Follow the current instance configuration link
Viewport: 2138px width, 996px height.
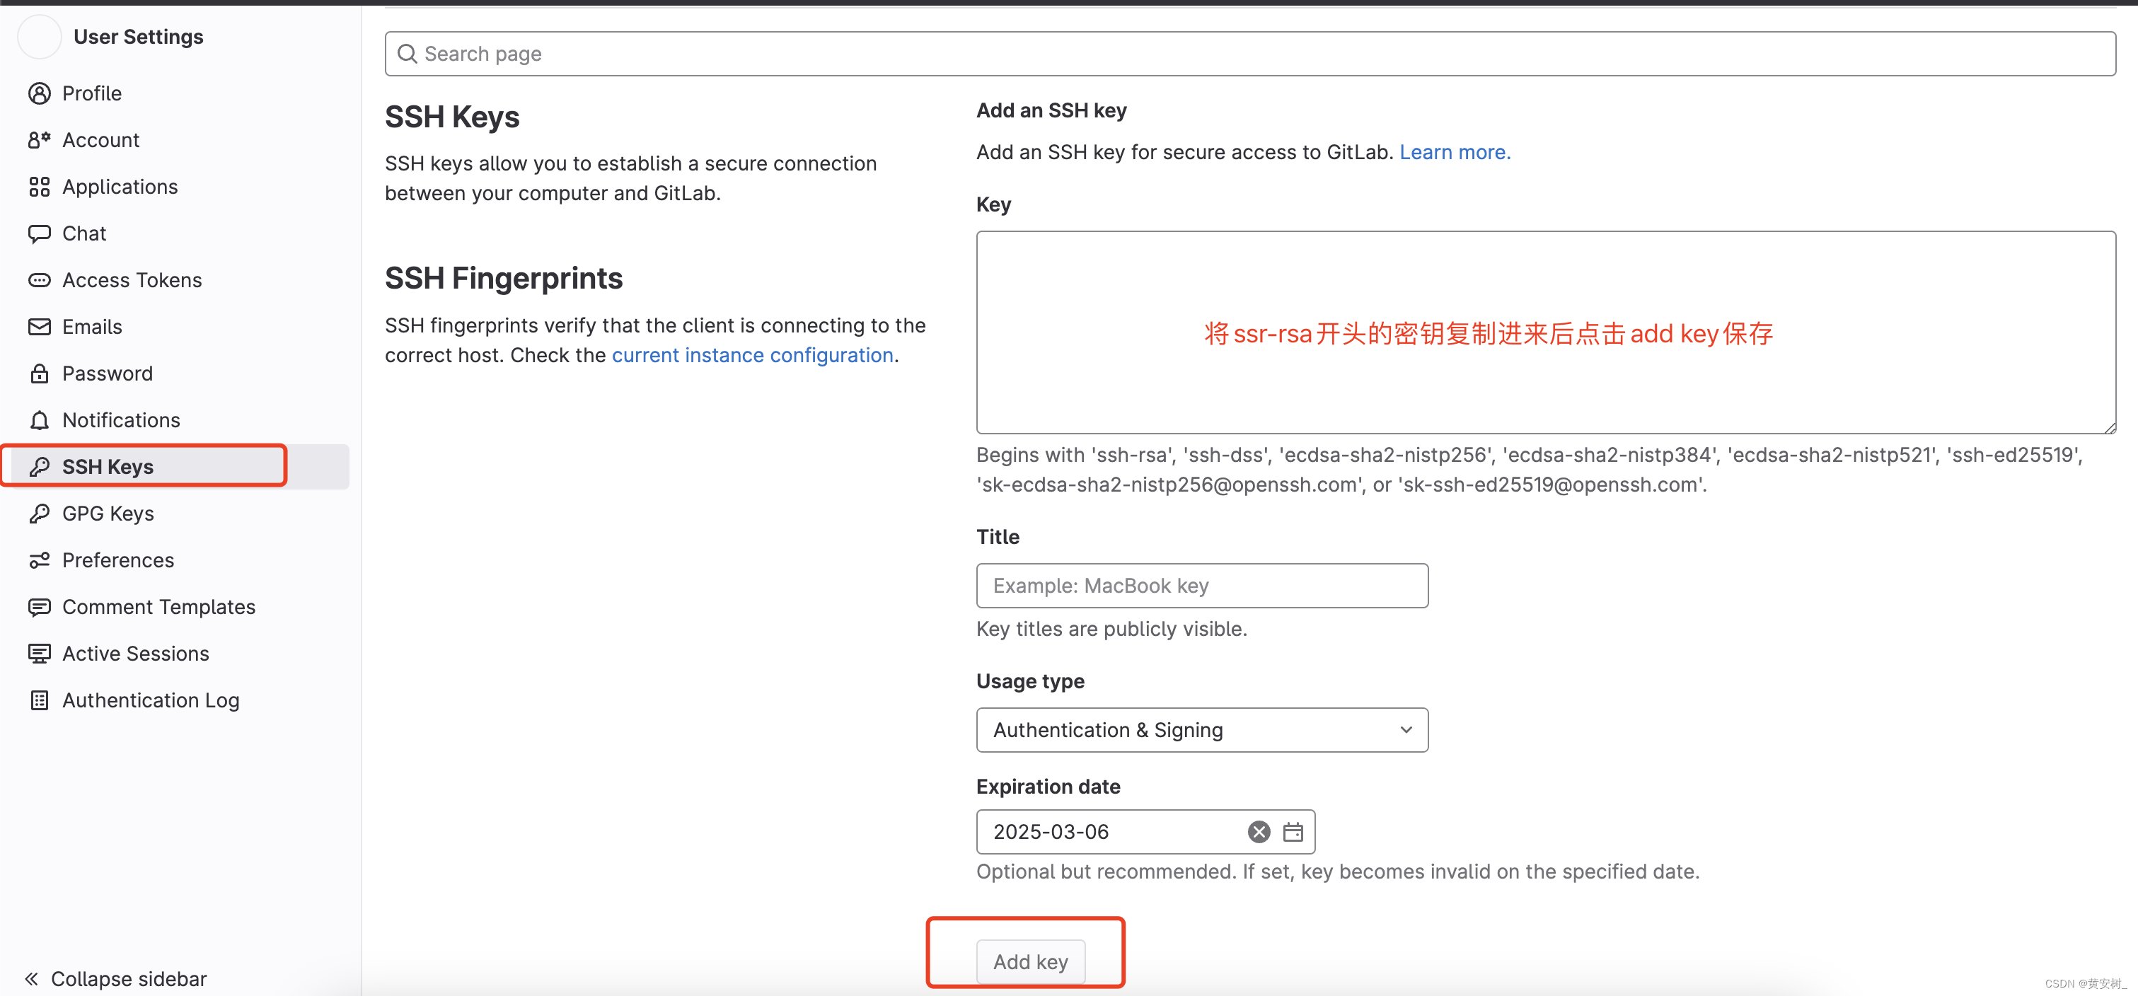coord(752,355)
